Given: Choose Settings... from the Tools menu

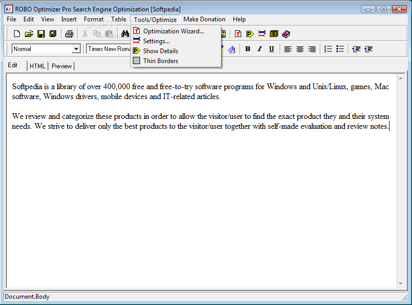Looking at the screenshot, I should pos(176,41).
